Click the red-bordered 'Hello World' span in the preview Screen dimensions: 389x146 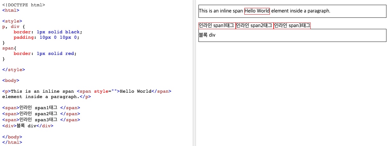[257, 11]
